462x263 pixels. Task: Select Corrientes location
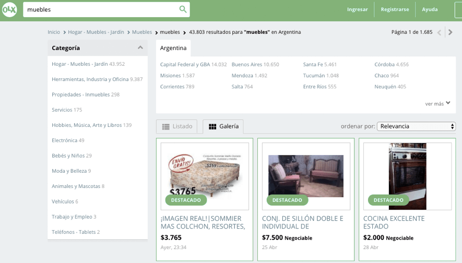click(177, 87)
